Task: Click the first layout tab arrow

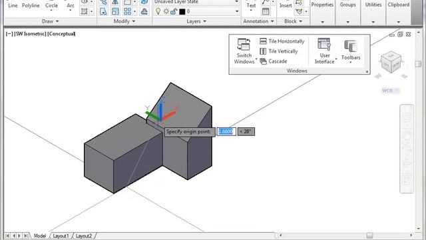Action: (x=7, y=235)
